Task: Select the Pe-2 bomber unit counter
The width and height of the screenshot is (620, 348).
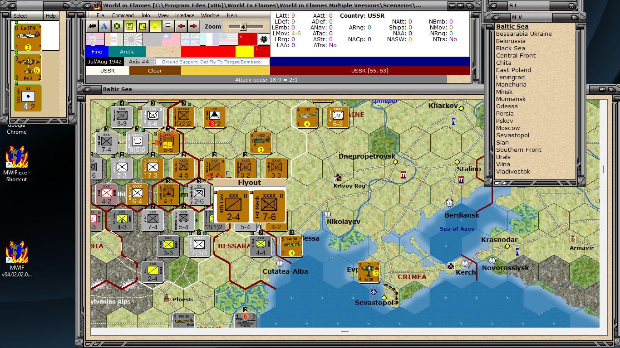Action: click(28, 68)
